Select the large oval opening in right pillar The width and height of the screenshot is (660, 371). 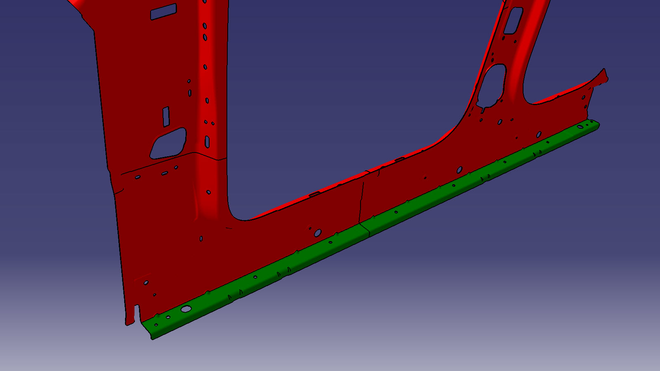(492, 85)
